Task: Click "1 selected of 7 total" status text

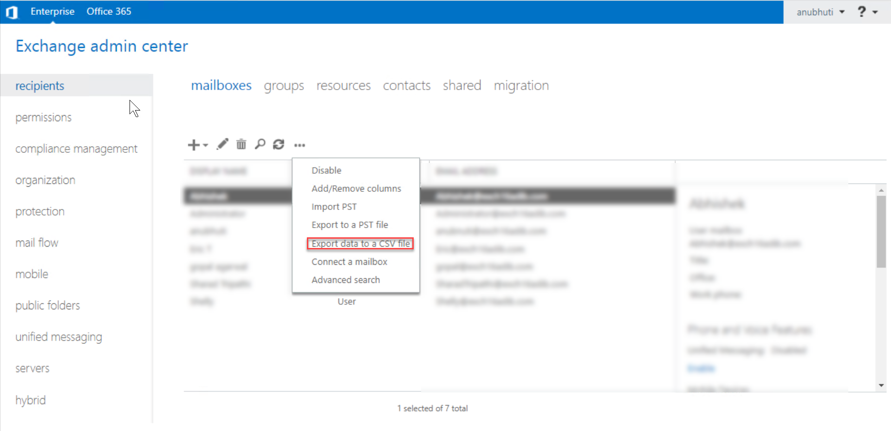Action: point(432,408)
